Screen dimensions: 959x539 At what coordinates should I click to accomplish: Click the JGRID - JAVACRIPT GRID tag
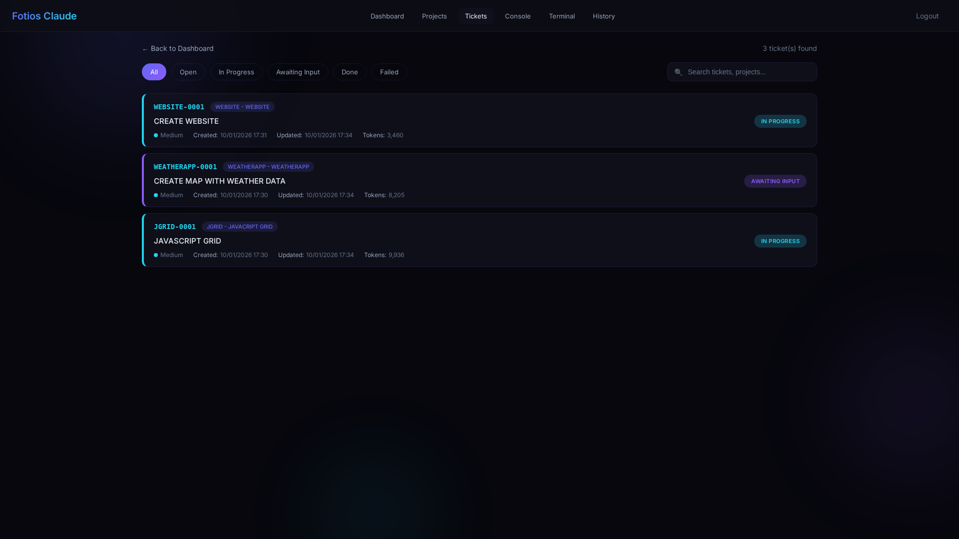[x=240, y=227]
